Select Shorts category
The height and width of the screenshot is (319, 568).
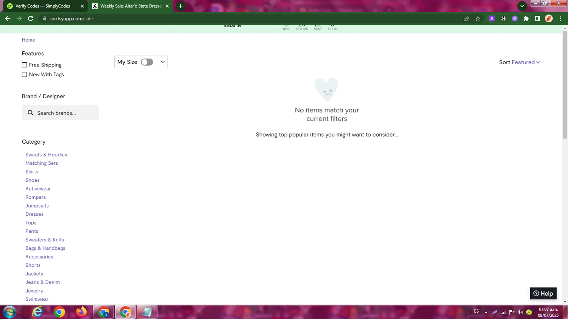click(x=33, y=265)
